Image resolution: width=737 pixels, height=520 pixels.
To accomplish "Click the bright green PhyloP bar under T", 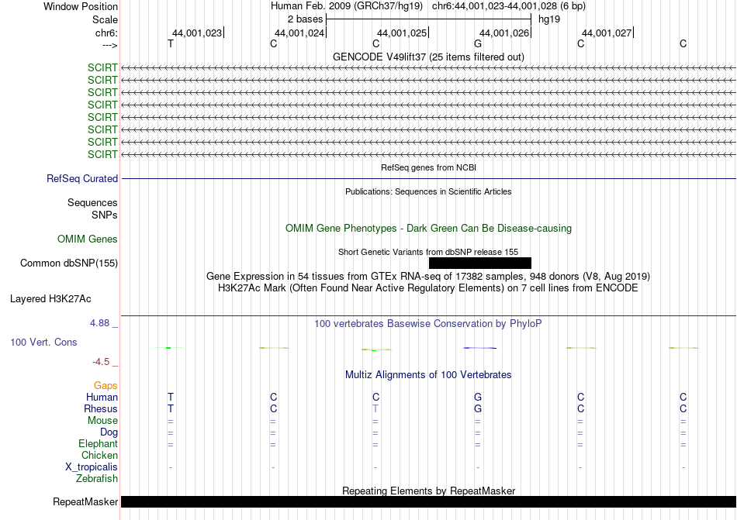I will 168,348.
